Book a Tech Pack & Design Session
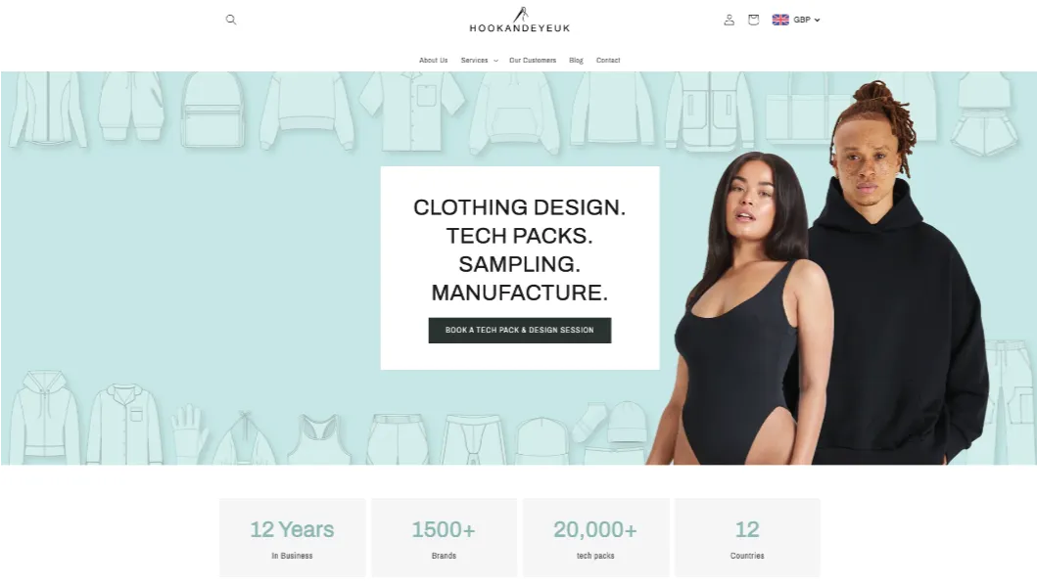Viewport: 1037px width, 587px height. coord(520,330)
